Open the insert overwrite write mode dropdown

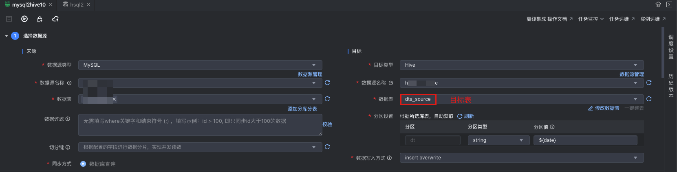point(521,158)
